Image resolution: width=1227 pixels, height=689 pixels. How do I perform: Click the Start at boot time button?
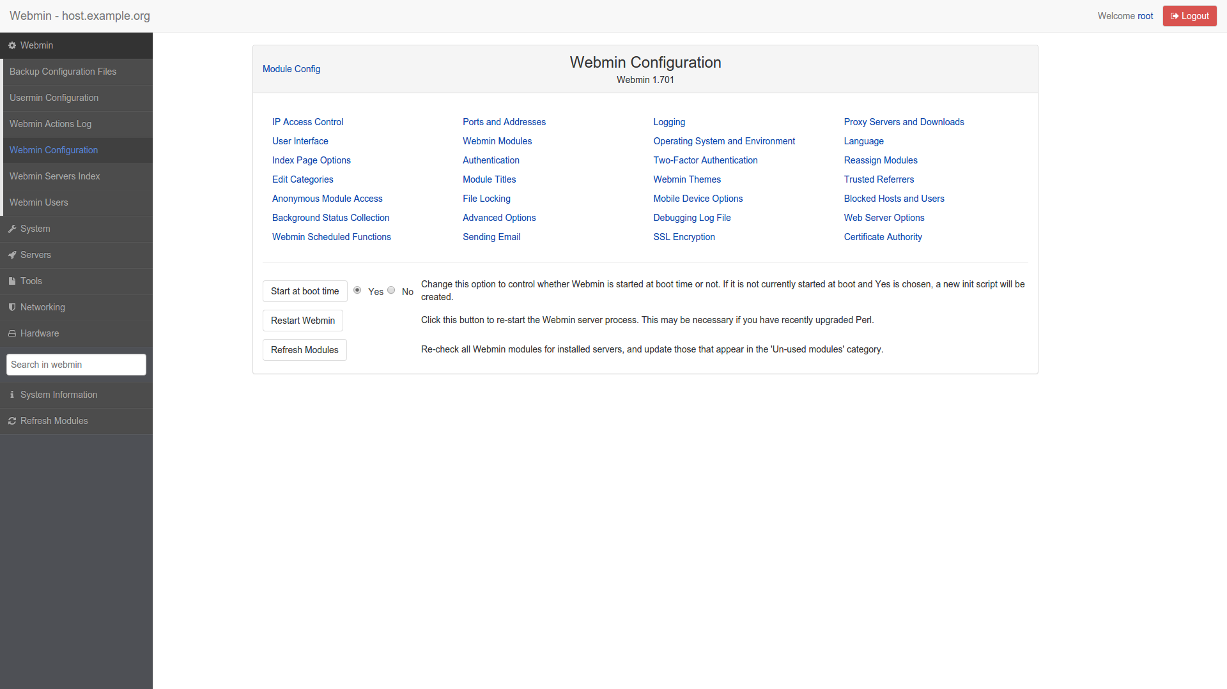[305, 291]
